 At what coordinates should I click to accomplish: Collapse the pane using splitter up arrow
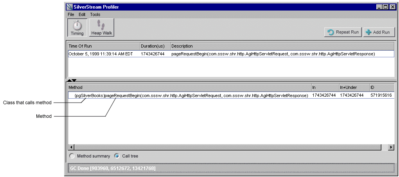70,80
